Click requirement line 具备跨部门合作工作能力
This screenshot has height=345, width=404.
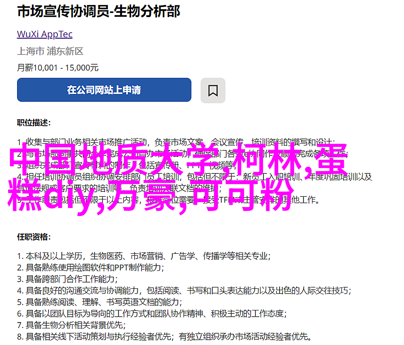tap(67, 279)
